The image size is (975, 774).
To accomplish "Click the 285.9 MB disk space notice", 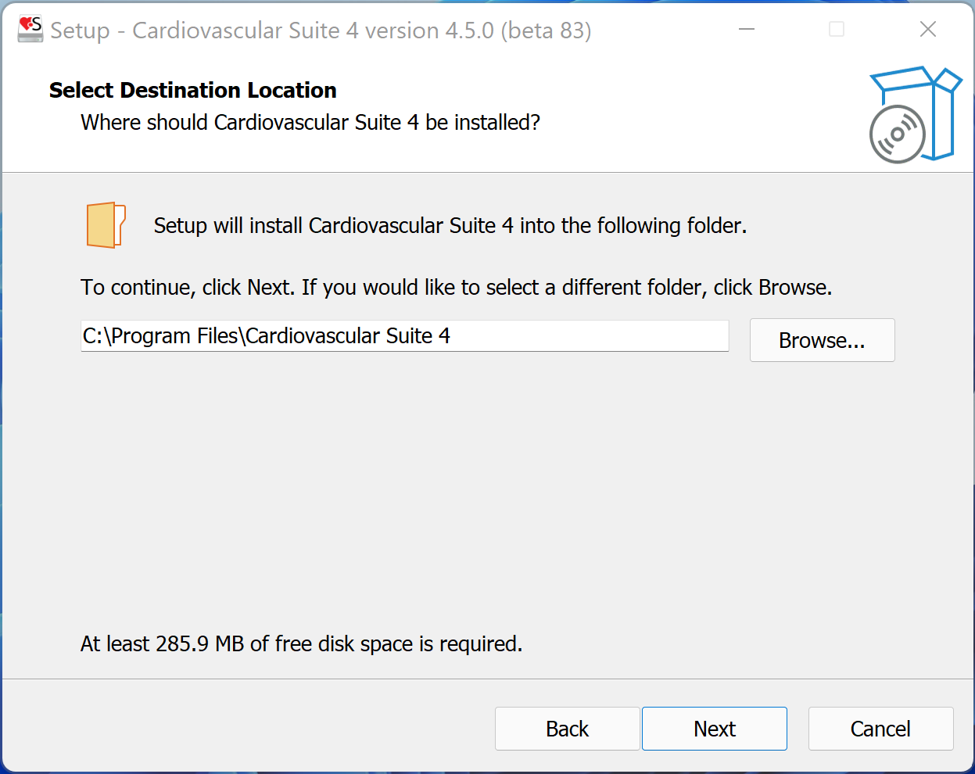I will (301, 644).
